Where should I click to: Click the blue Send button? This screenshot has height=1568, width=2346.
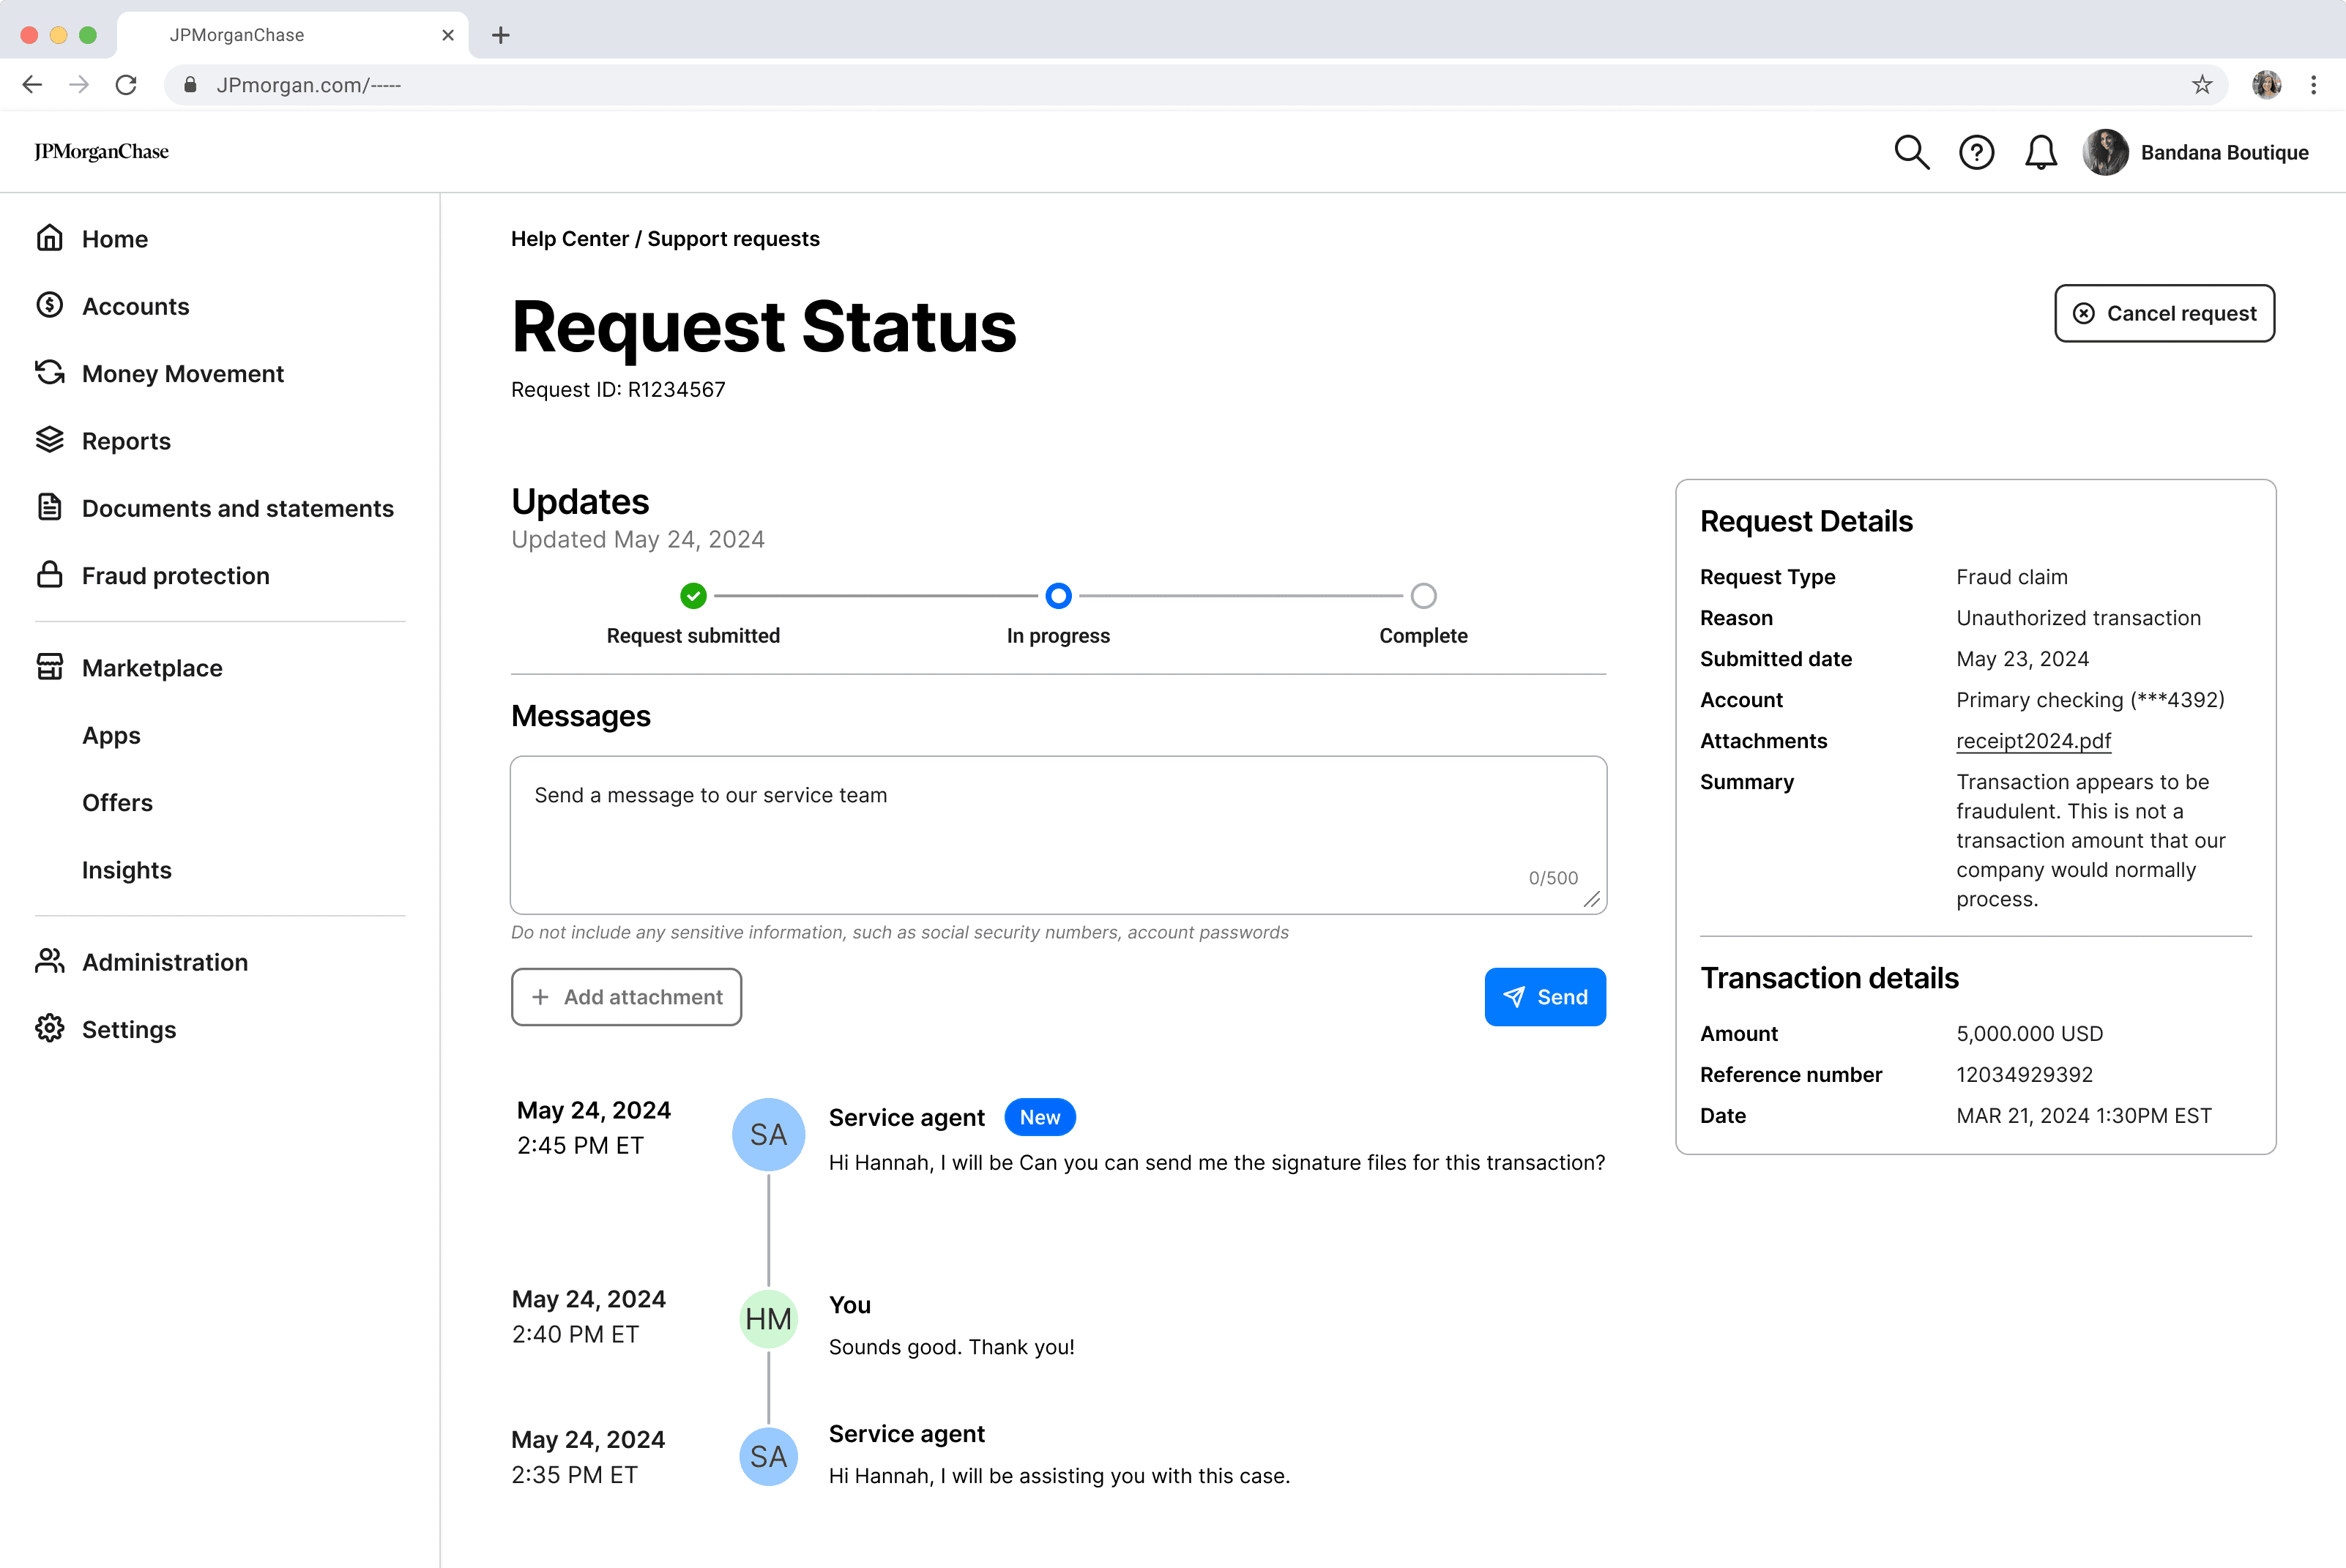[1544, 997]
